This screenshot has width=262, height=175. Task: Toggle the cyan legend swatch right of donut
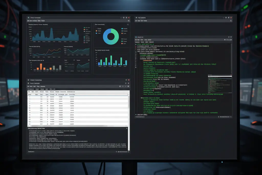[x=122, y=29]
